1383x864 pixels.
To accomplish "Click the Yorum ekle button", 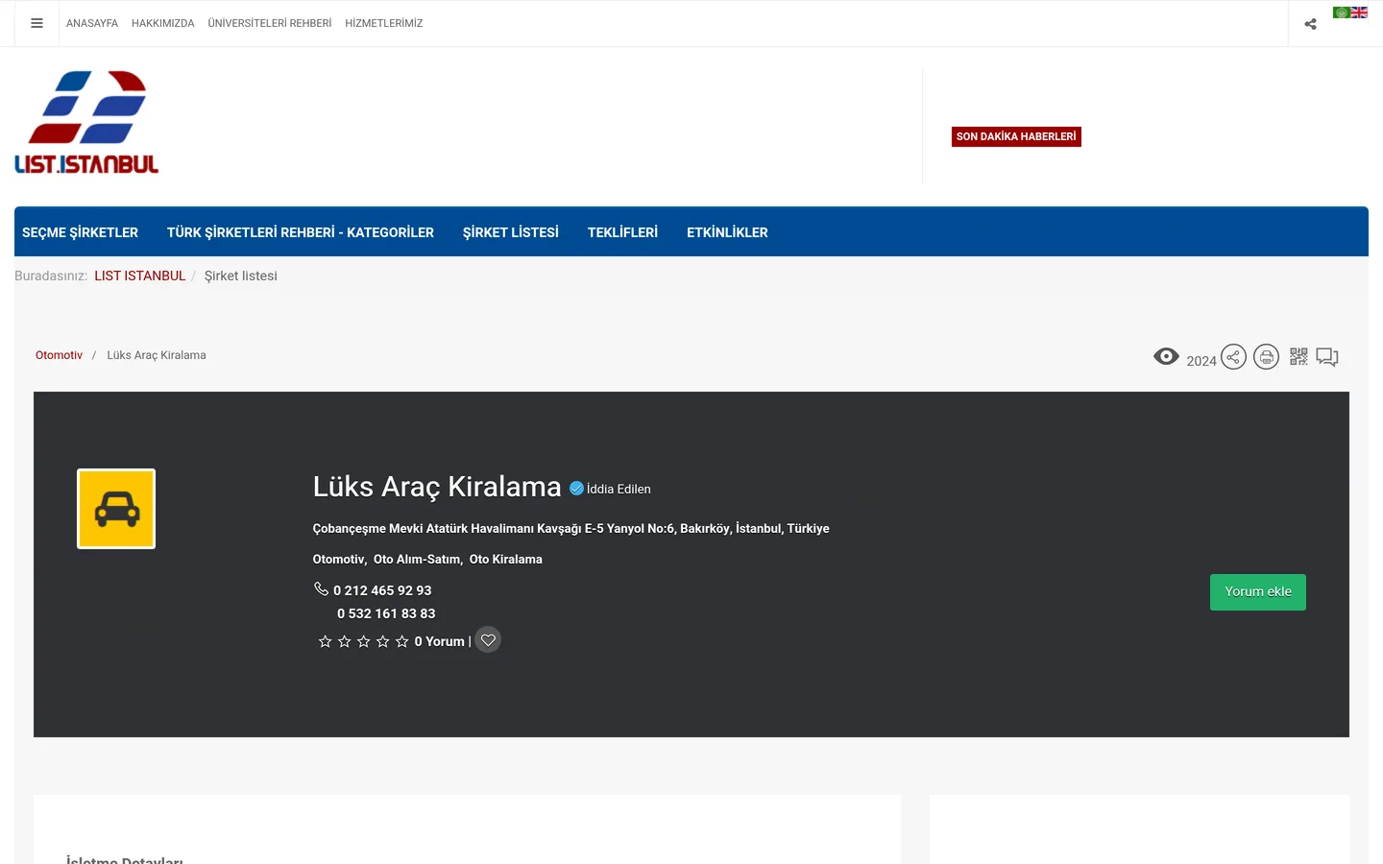I will [1258, 592].
